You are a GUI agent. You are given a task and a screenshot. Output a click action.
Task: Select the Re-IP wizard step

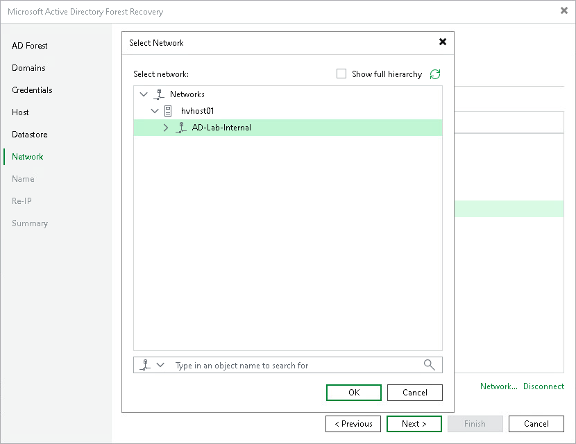(22, 201)
